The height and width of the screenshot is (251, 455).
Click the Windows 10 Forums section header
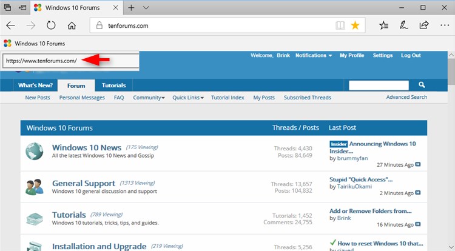[x=59, y=128]
